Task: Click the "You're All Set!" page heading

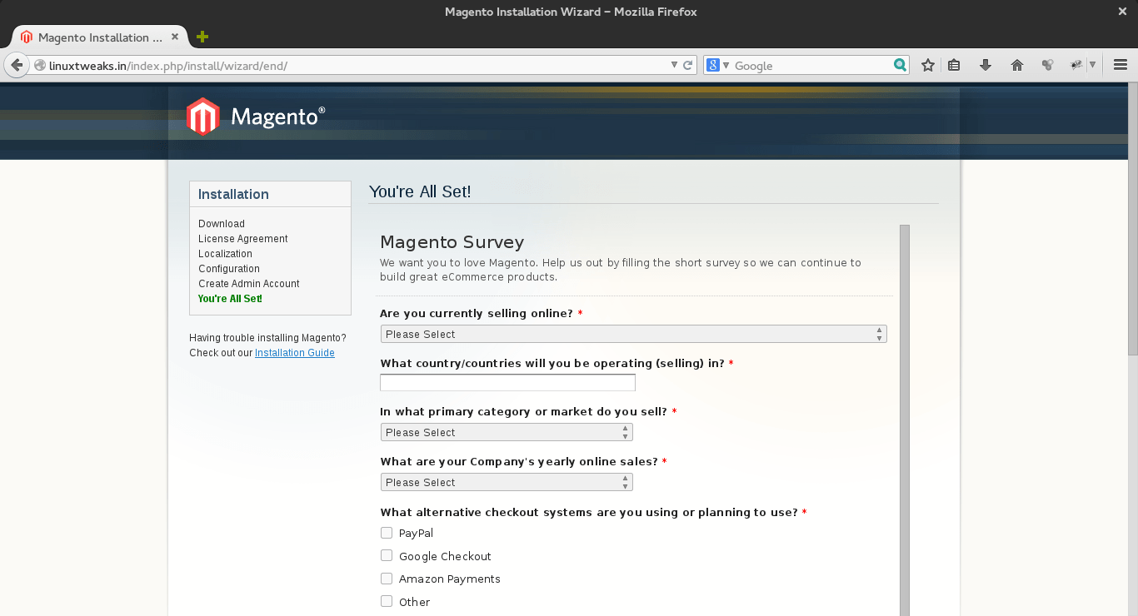Action: (x=420, y=191)
